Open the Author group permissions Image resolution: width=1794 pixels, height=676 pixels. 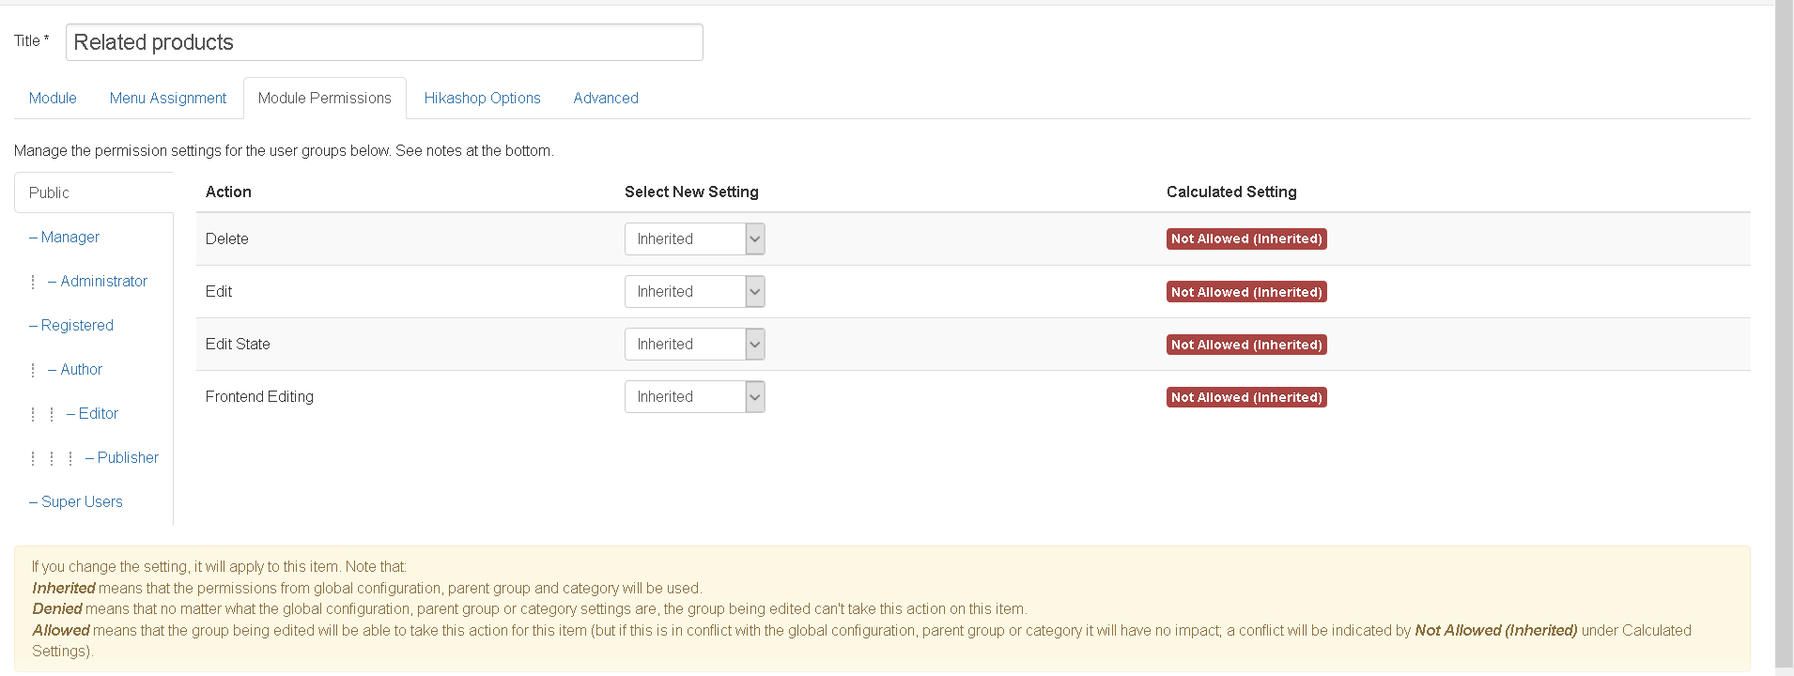(x=81, y=370)
